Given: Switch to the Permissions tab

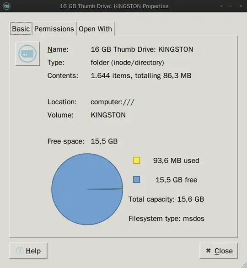Looking at the screenshot, I should 54,29.
